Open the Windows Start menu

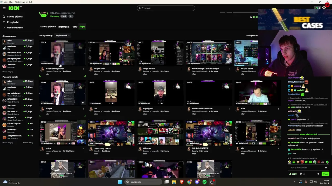[x=120, y=182]
